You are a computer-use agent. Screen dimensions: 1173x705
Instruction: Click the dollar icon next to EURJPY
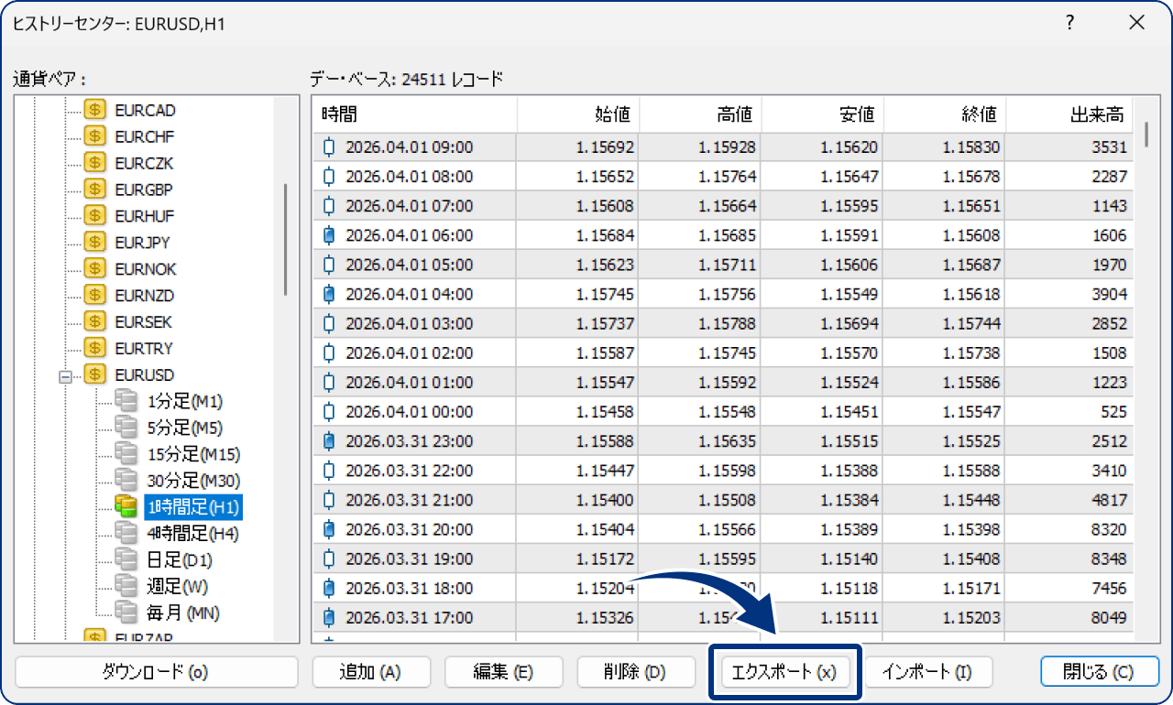tap(96, 242)
